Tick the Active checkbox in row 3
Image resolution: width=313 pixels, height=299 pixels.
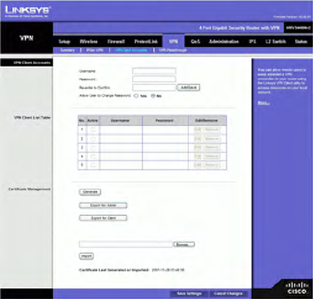tap(93, 148)
